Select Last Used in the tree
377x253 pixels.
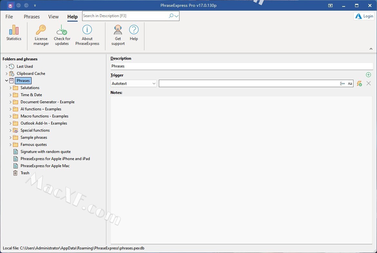coord(24,66)
